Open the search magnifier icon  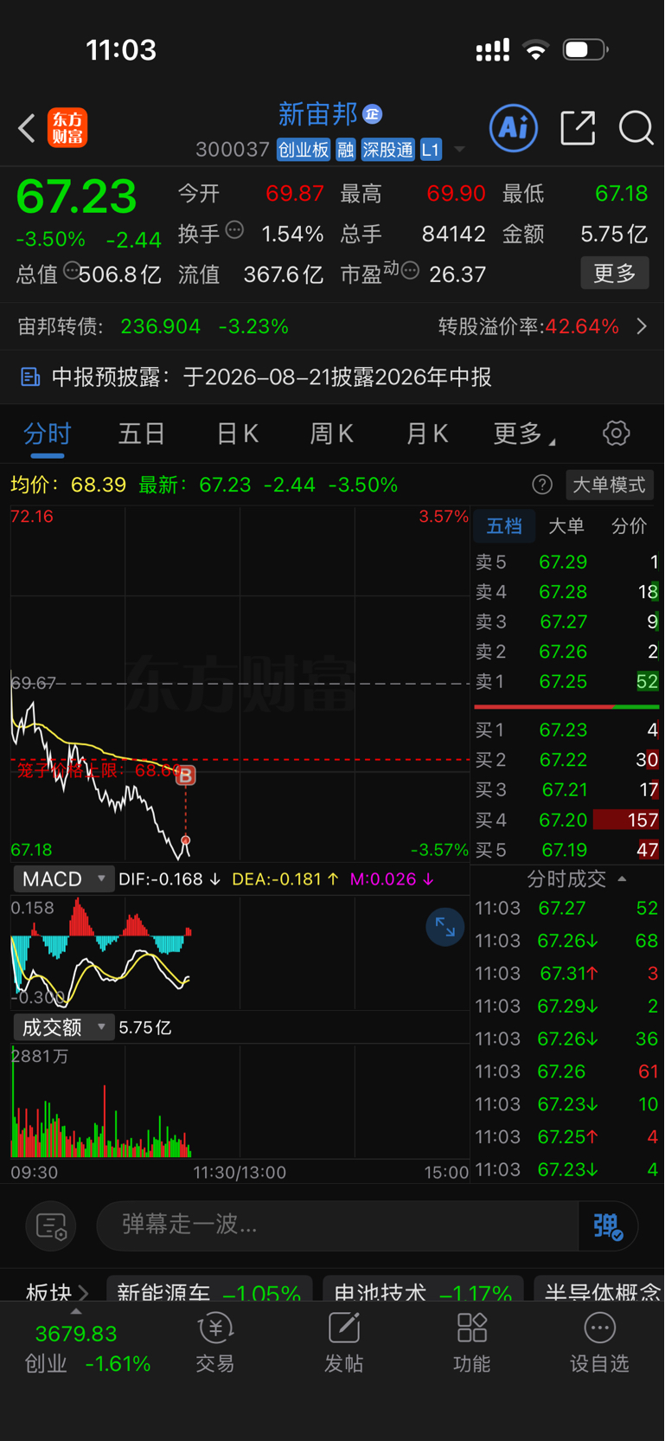tap(636, 128)
